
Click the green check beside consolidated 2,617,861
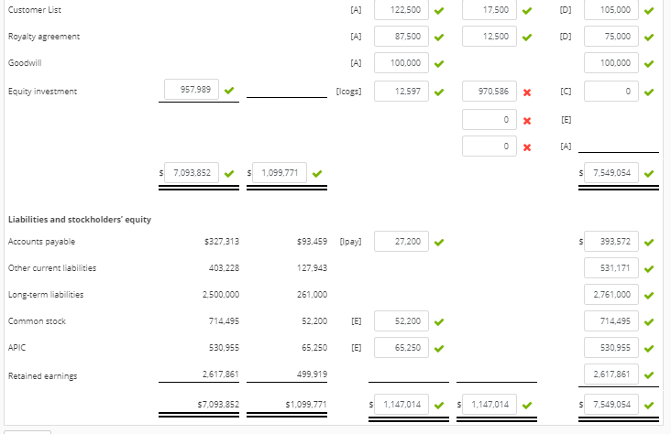649,375
